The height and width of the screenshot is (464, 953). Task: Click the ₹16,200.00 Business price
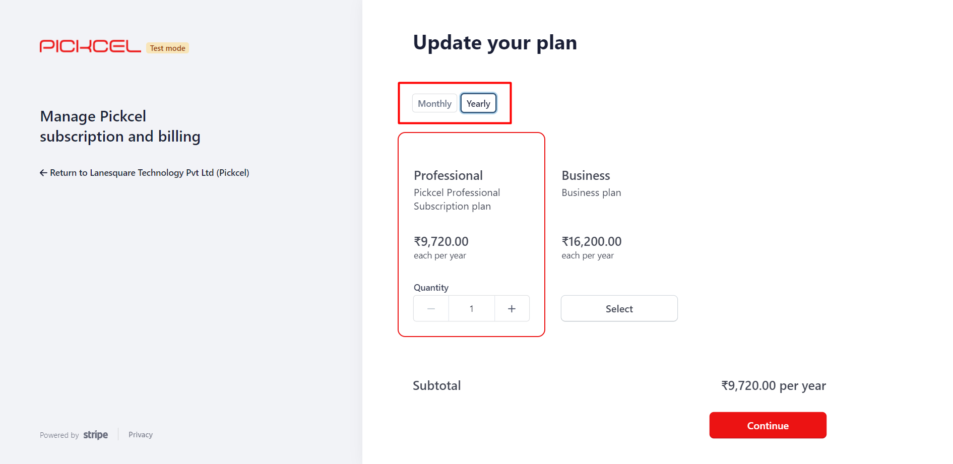pos(592,241)
